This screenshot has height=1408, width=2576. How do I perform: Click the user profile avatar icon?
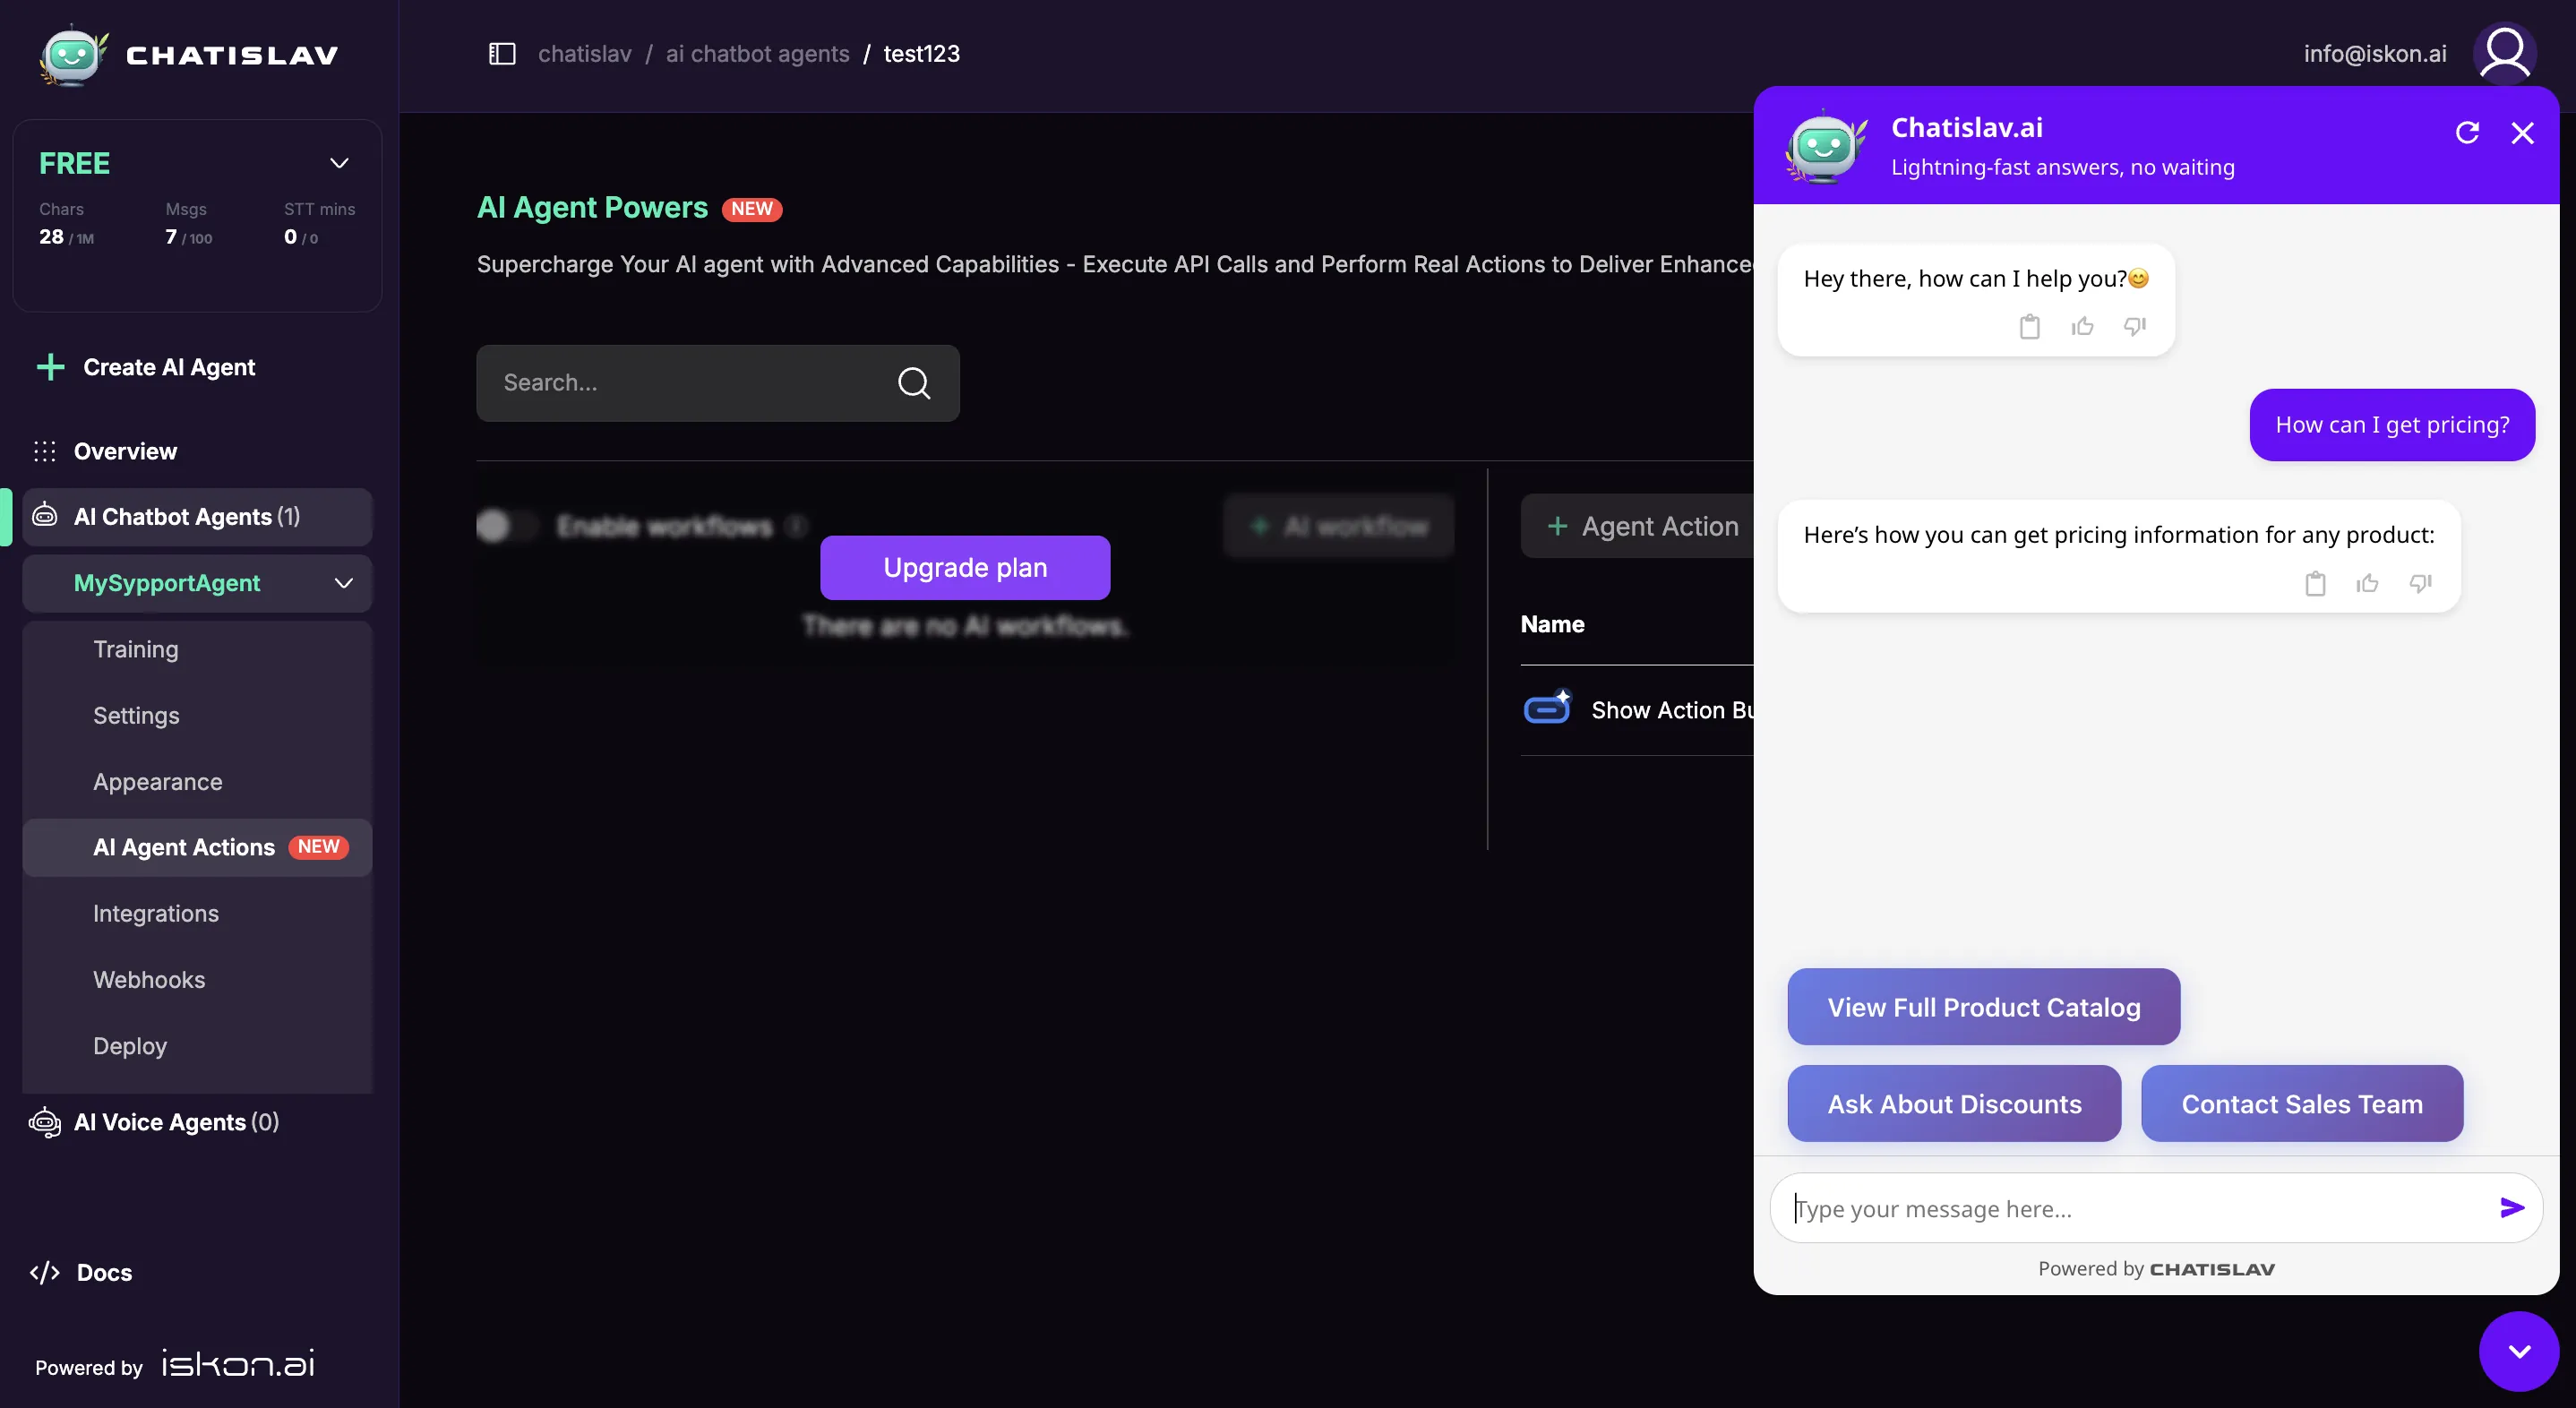click(2505, 52)
